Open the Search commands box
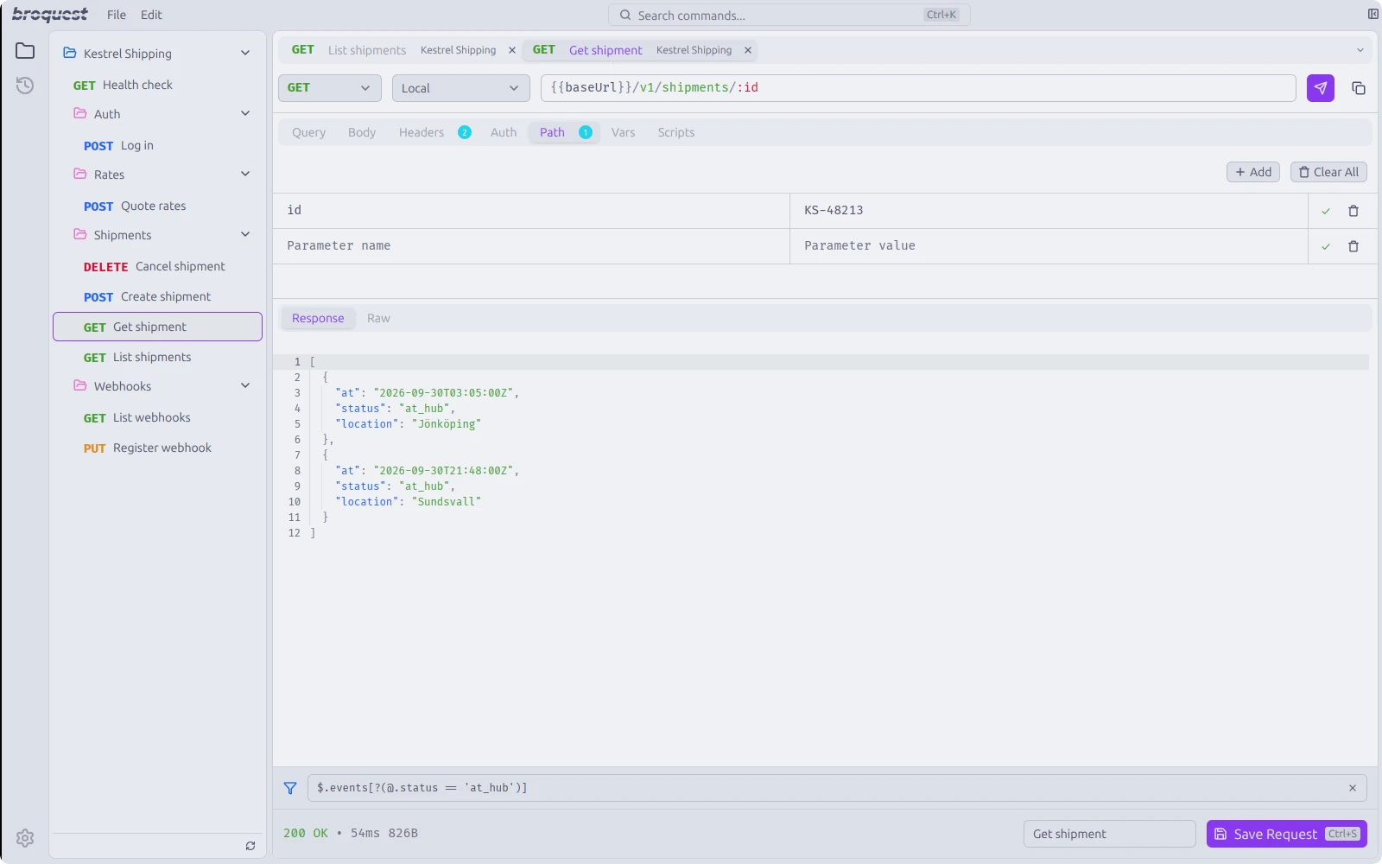Screen dimensions: 1382x864 click(x=789, y=15)
